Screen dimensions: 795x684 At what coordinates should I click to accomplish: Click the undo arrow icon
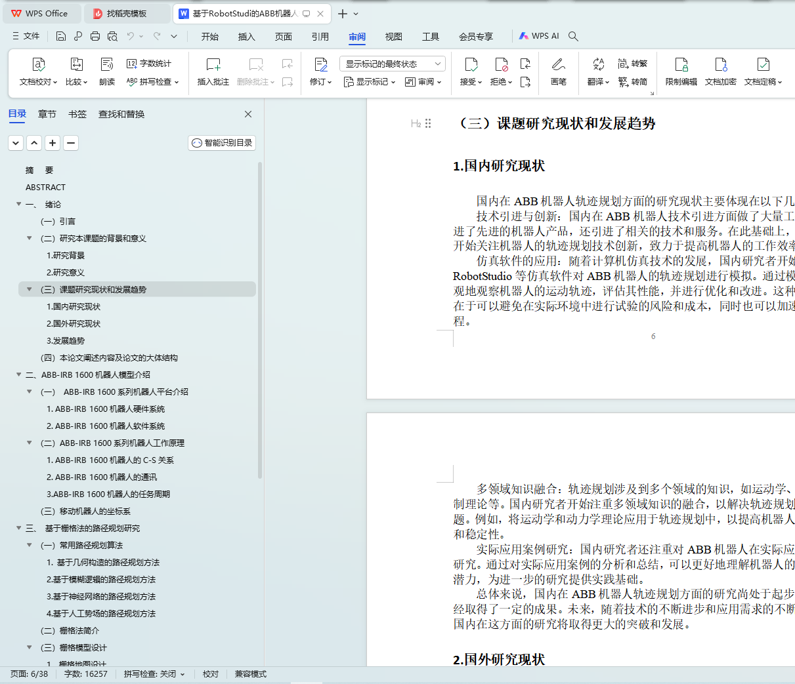[x=131, y=36]
